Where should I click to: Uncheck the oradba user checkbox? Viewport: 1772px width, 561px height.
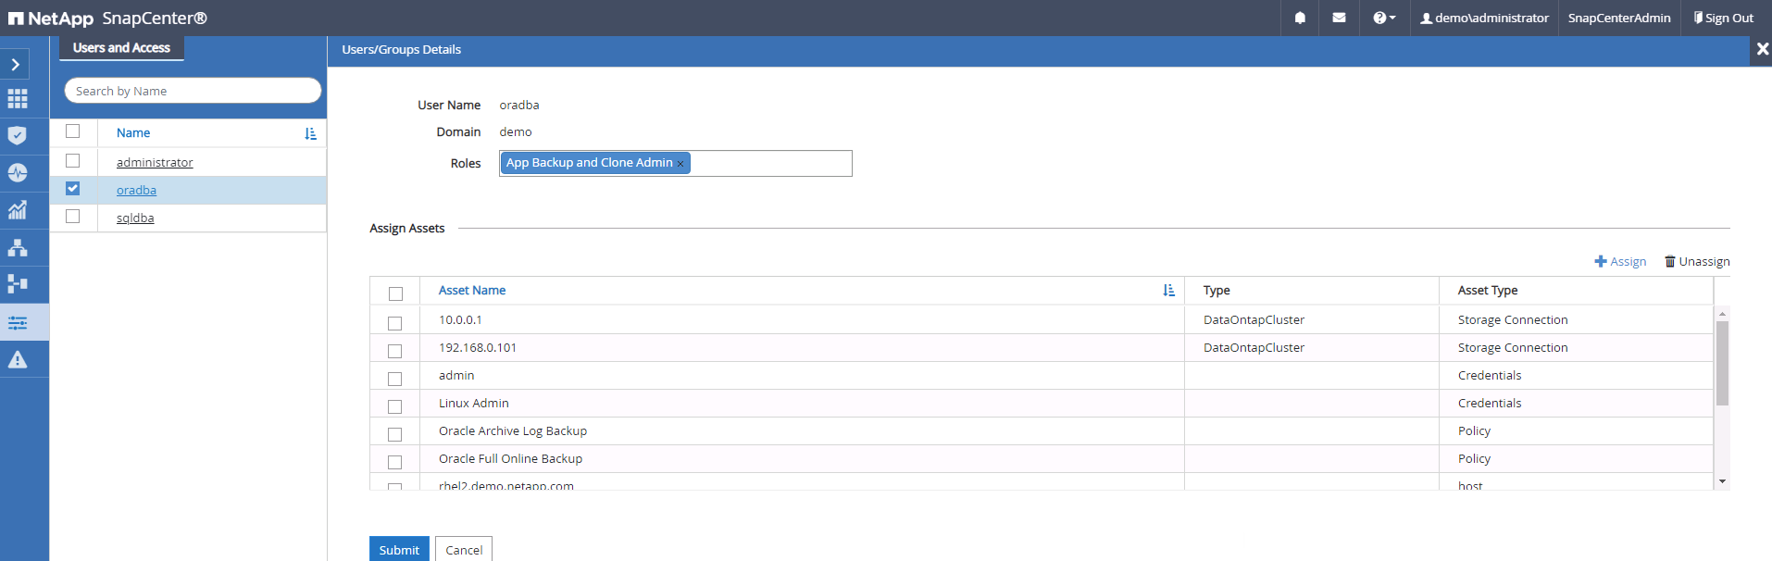(73, 189)
